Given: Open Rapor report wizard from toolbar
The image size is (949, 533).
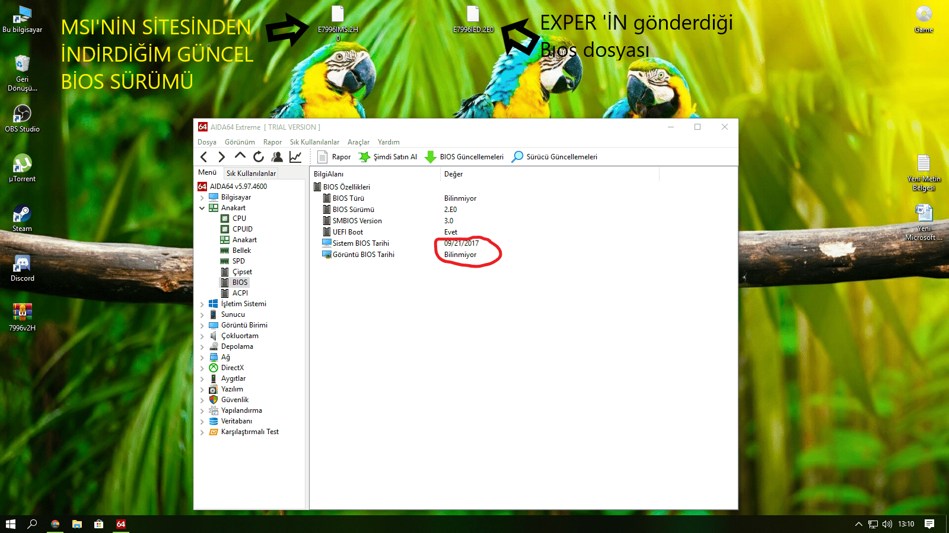Looking at the screenshot, I should pyautogui.click(x=334, y=157).
